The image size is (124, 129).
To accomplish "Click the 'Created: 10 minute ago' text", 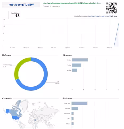I will coord(51,6).
